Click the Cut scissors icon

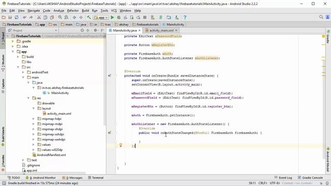[x=39, y=18]
